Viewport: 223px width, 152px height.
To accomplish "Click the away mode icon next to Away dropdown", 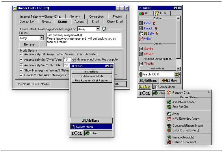I will coord(104,29).
